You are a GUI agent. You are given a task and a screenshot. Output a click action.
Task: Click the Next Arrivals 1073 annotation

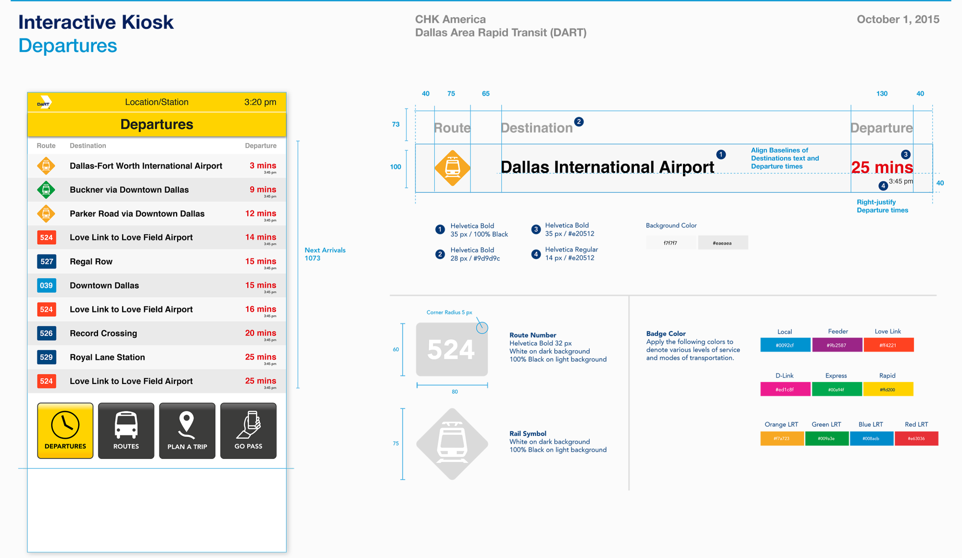325,254
